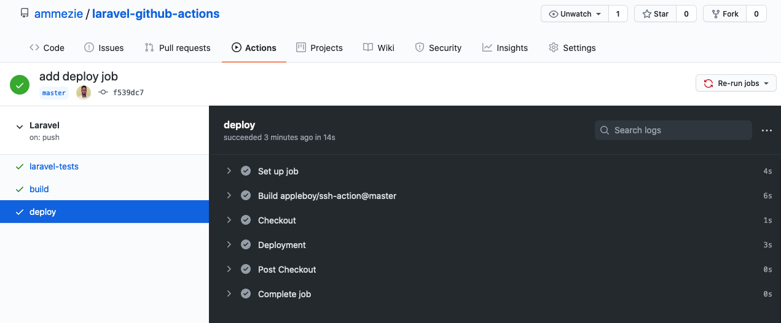Click the Post Checkout step success checkmark
781x323 pixels.
tap(246, 270)
